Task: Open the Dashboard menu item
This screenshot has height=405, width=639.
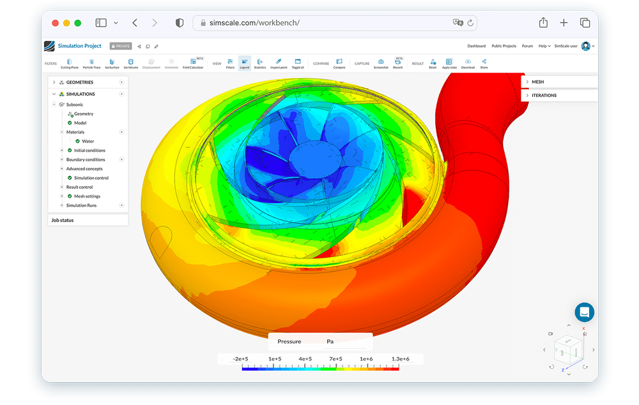Action: click(477, 45)
